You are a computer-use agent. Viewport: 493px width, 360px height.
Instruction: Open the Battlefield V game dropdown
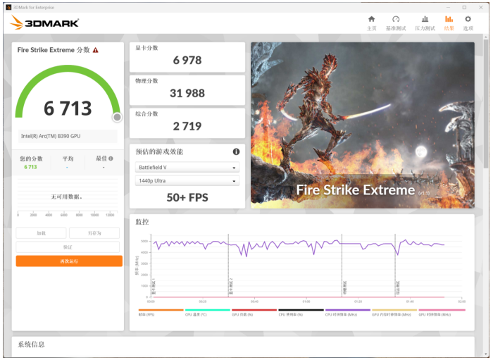coord(187,168)
